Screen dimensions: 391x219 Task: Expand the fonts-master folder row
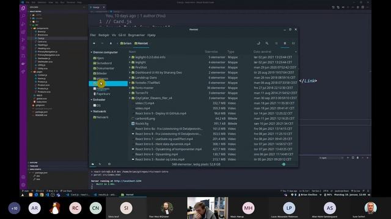[x=130, y=88]
